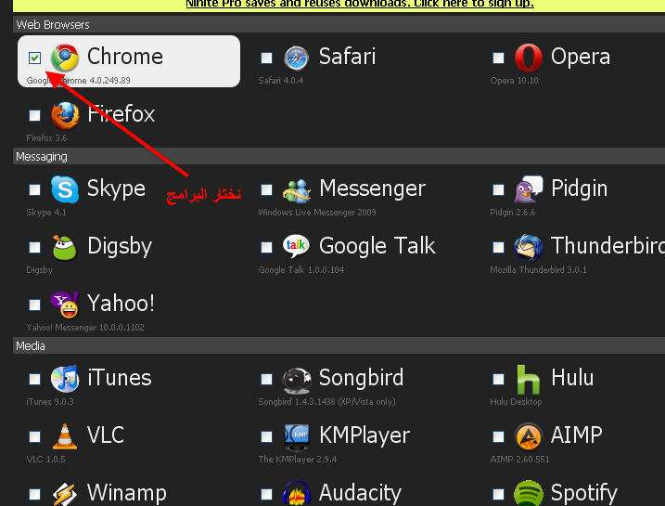Click the red Opera logo icon
Viewport: 665px width, 506px height.
pos(528,58)
